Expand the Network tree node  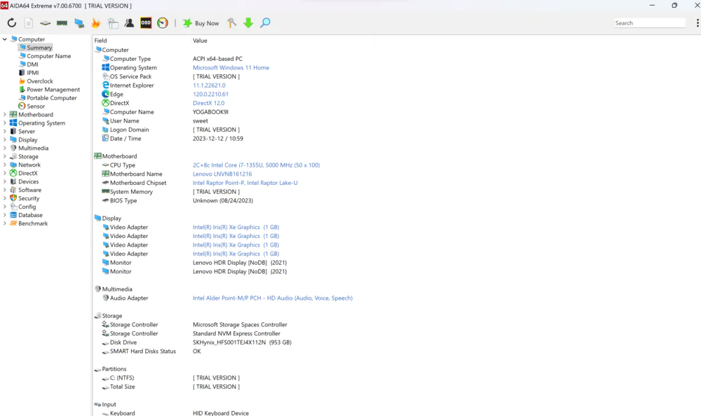(x=5, y=165)
